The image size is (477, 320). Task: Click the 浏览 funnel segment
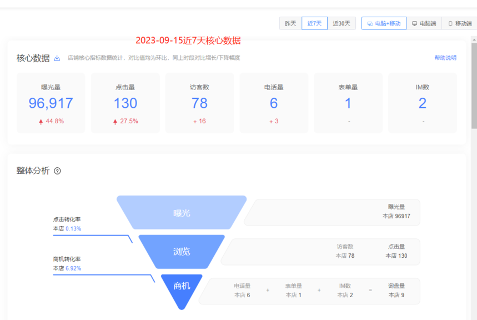pyautogui.click(x=182, y=252)
